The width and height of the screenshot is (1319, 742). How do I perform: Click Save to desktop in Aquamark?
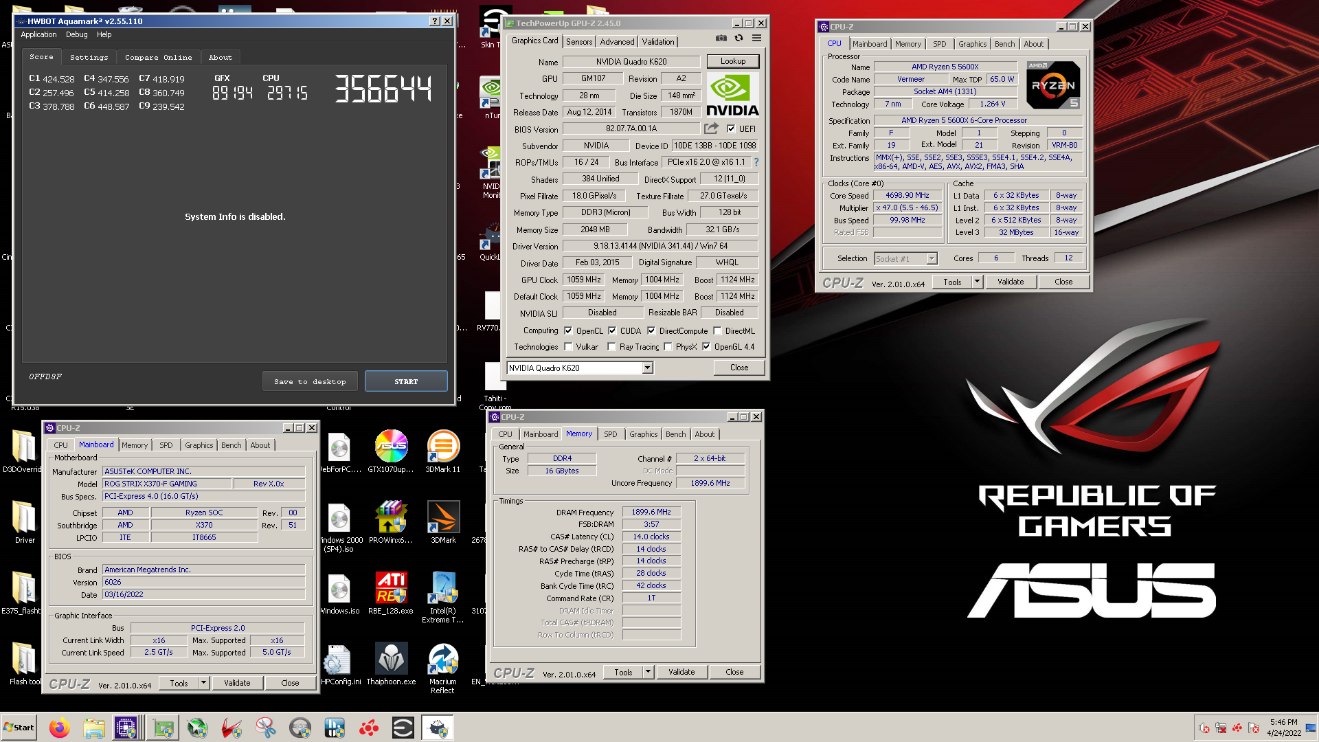pos(310,381)
